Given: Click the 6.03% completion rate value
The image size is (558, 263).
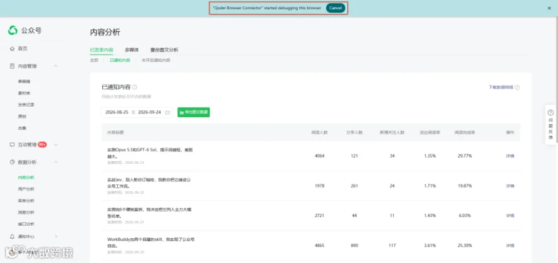Looking at the screenshot, I should click(465, 216).
